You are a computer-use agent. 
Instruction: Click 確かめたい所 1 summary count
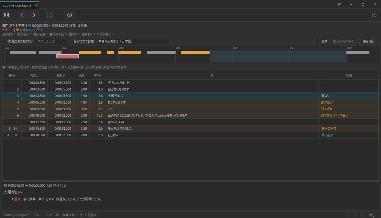[x=32, y=30]
